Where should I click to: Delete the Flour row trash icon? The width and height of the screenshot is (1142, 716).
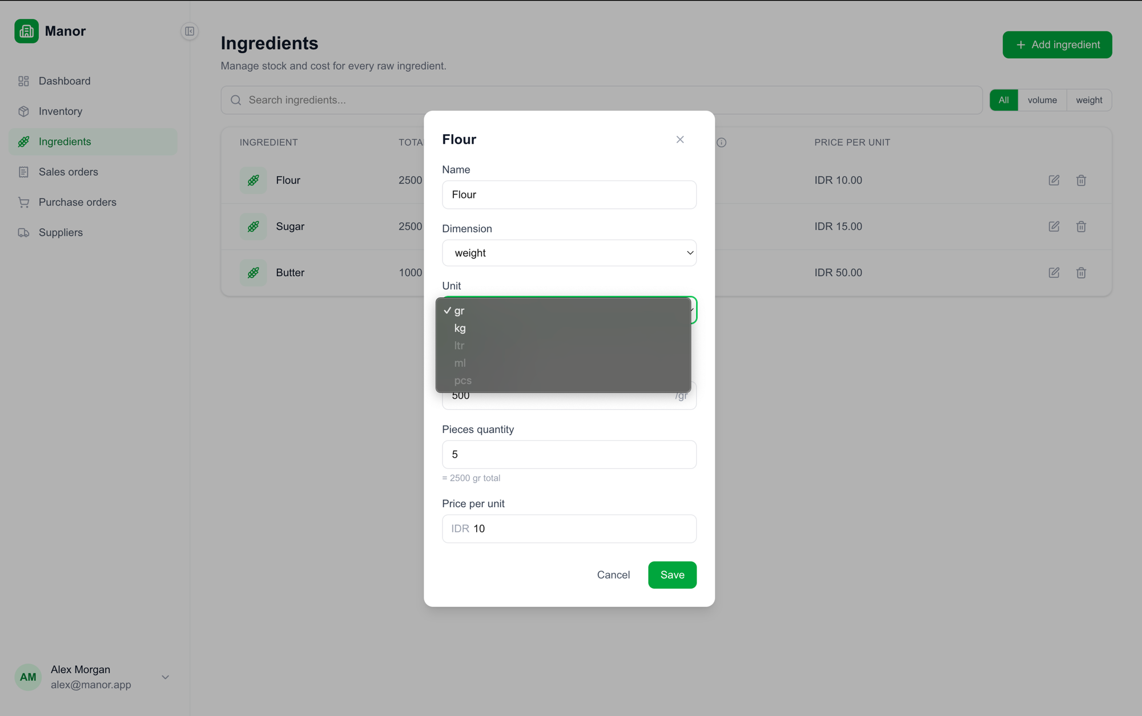click(1081, 180)
